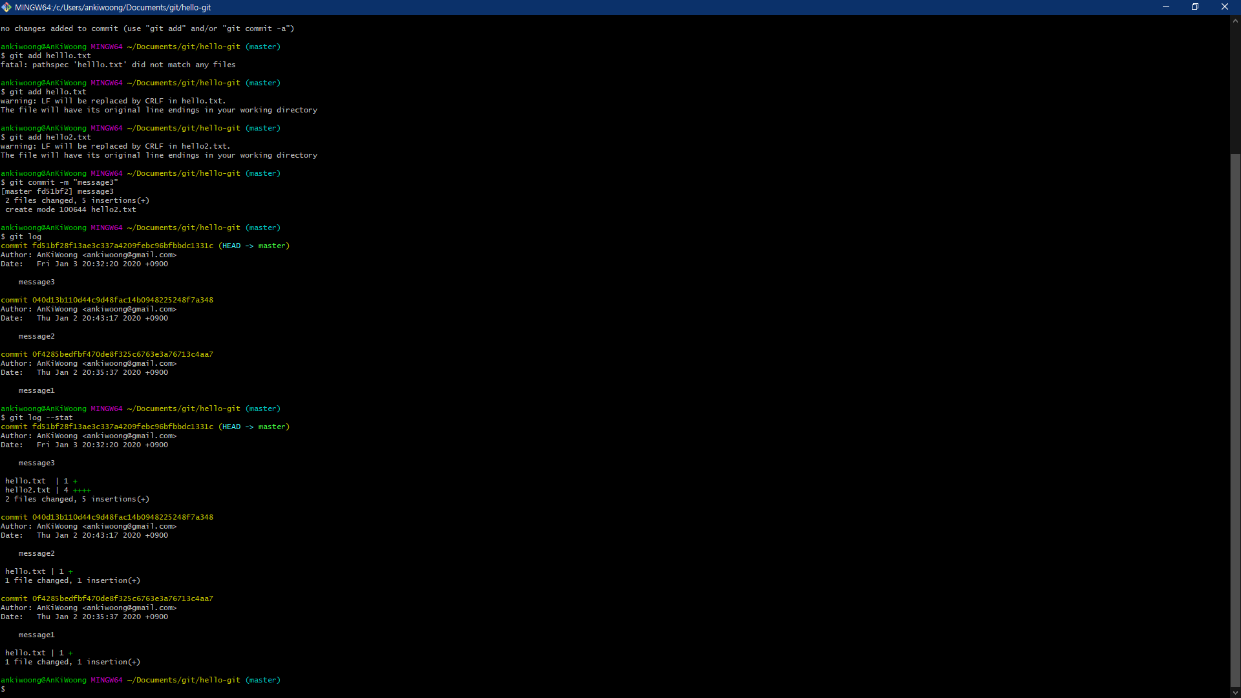This screenshot has height=698, width=1241.
Task: Click the scrollbar down arrow
Action: (1235, 692)
